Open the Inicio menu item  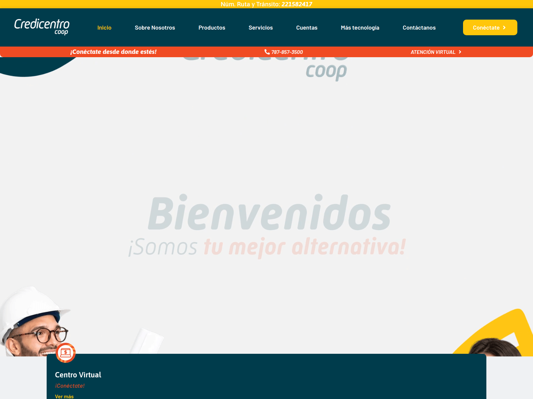pyautogui.click(x=104, y=28)
